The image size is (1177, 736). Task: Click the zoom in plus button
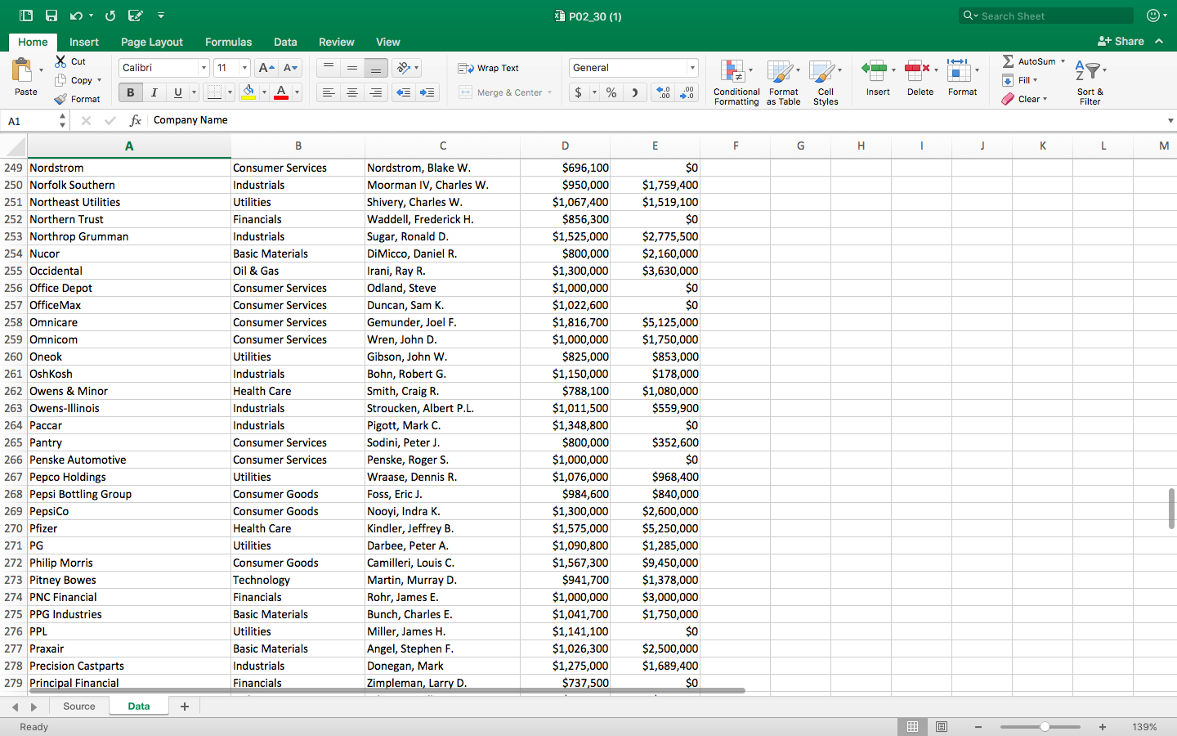pos(1103,727)
